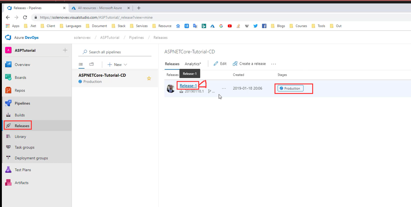
Task: Open the Tools bookmarks folder
Action: point(318,26)
